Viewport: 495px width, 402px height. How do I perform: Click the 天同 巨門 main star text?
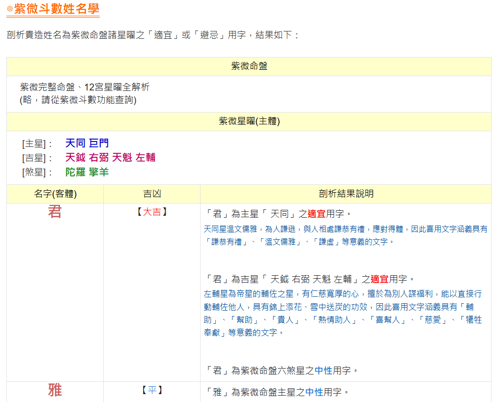pos(87,144)
